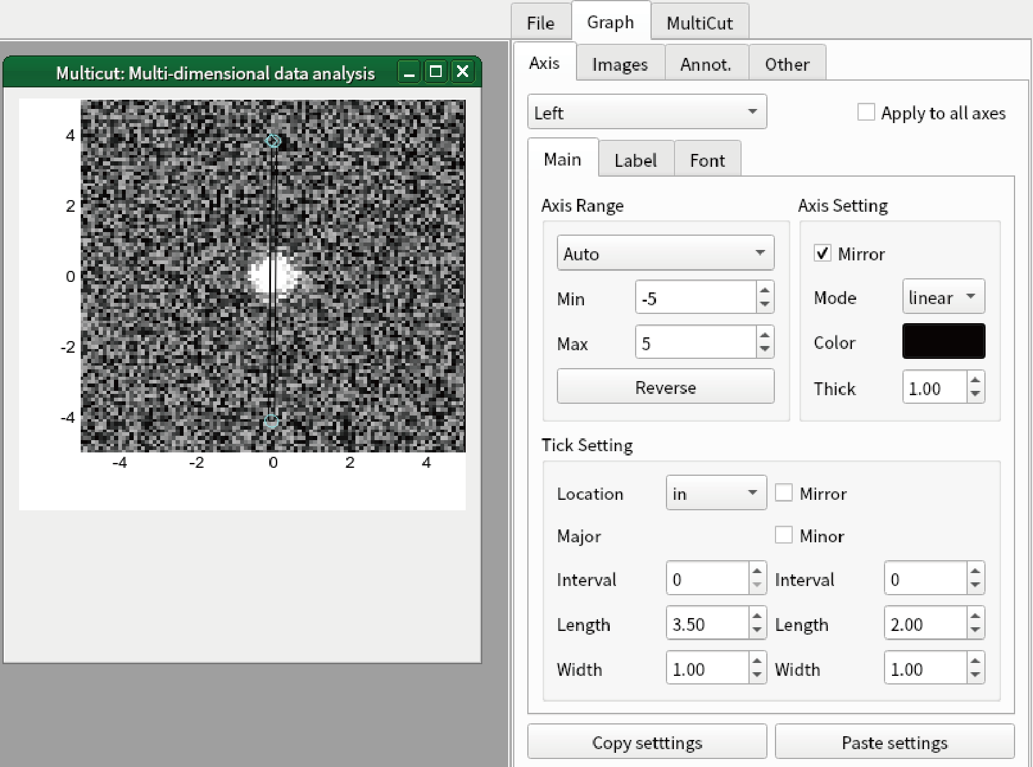1033x767 pixels.
Task: Decrease the Minor Interval value
Action: point(975,585)
